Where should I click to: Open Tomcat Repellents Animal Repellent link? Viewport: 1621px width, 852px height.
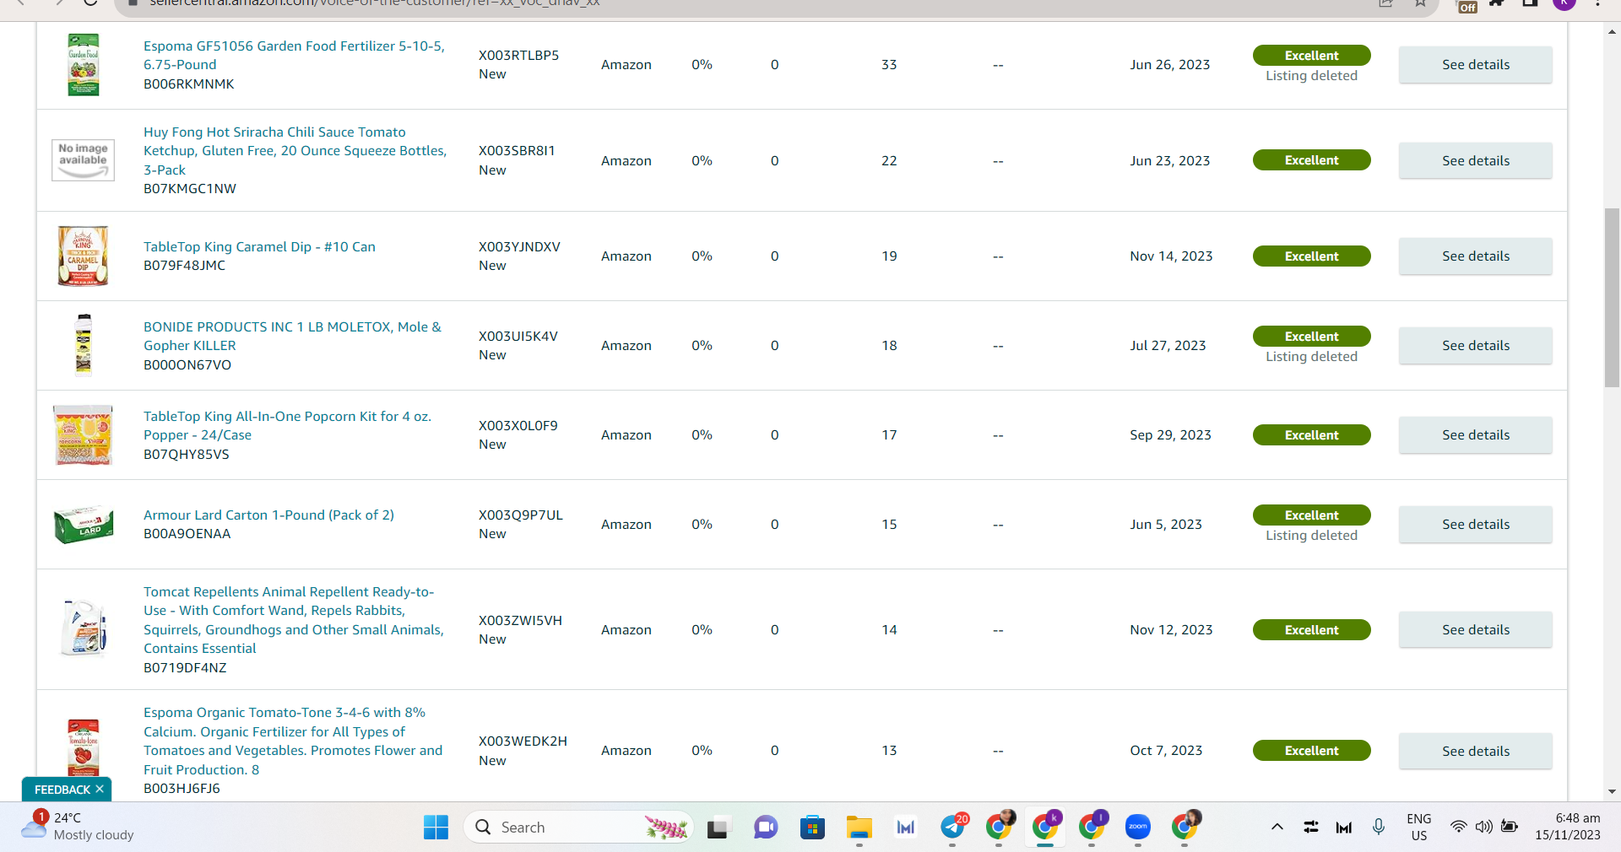(294, 620)
